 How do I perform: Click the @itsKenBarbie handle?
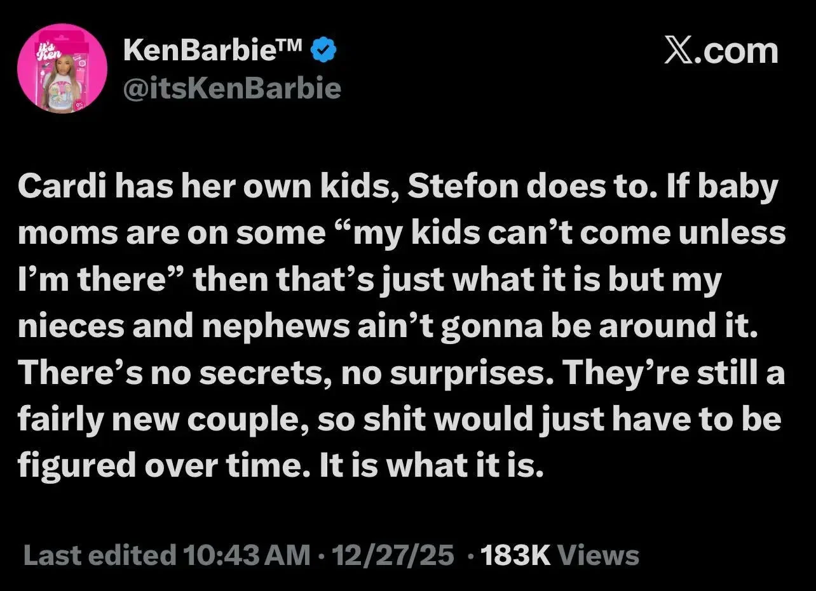(232, 88)
